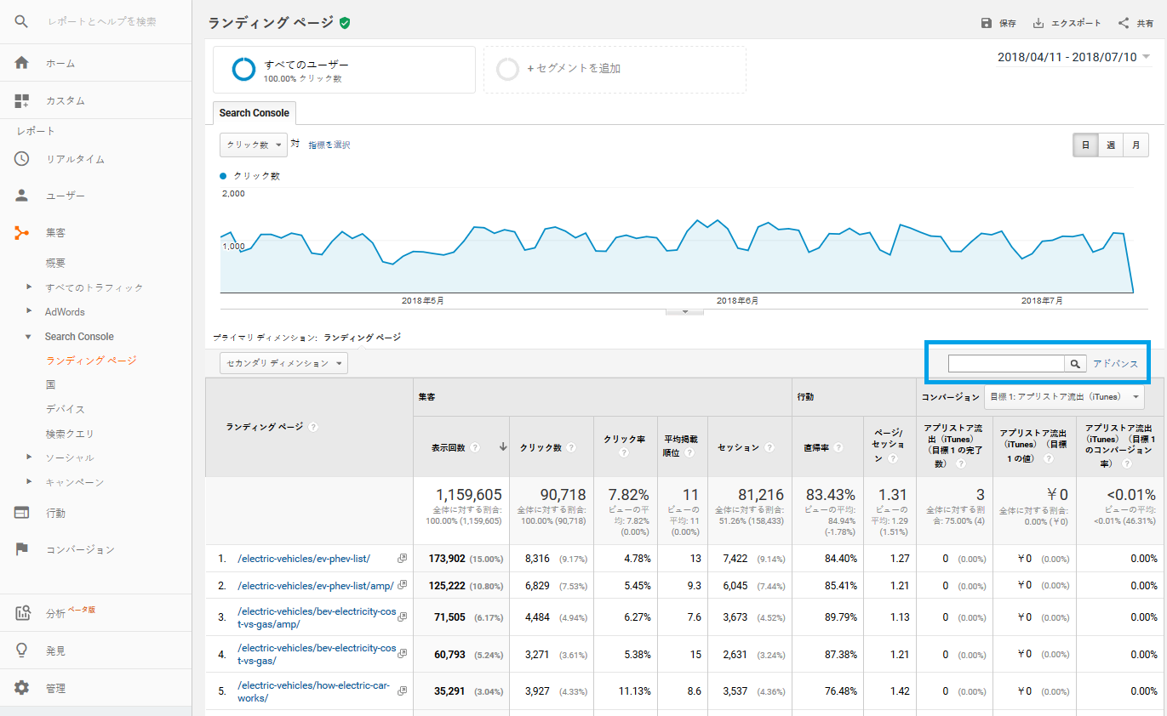Click help icon next to 表示回数
This screenshot has width=1167, height=716.
click(x=475, y=447)
